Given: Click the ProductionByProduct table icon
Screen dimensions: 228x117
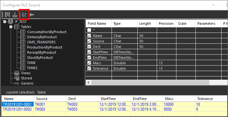Looking at the screenshot, I should click(x=23, y=47).
